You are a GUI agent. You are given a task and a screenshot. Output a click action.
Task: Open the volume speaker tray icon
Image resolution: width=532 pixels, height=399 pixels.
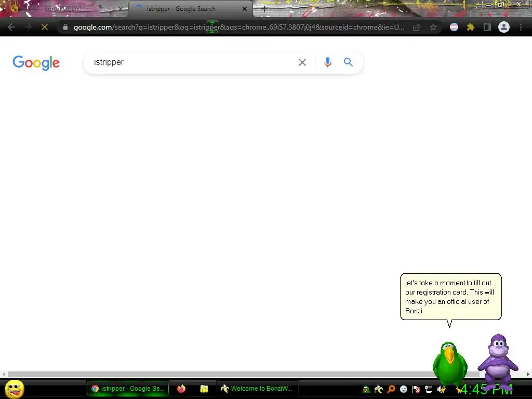tap(441, 389)
